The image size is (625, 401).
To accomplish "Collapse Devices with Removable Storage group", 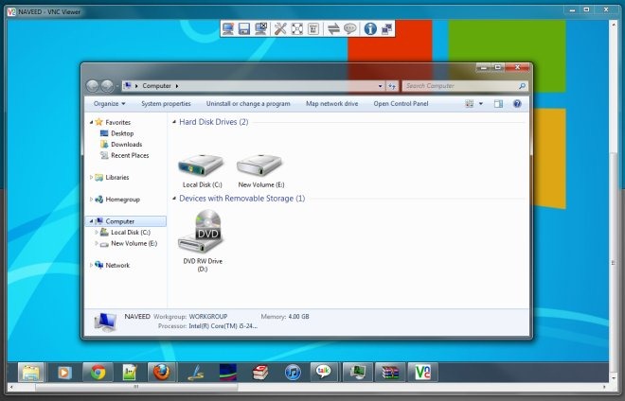I will (x=174, y=199).
